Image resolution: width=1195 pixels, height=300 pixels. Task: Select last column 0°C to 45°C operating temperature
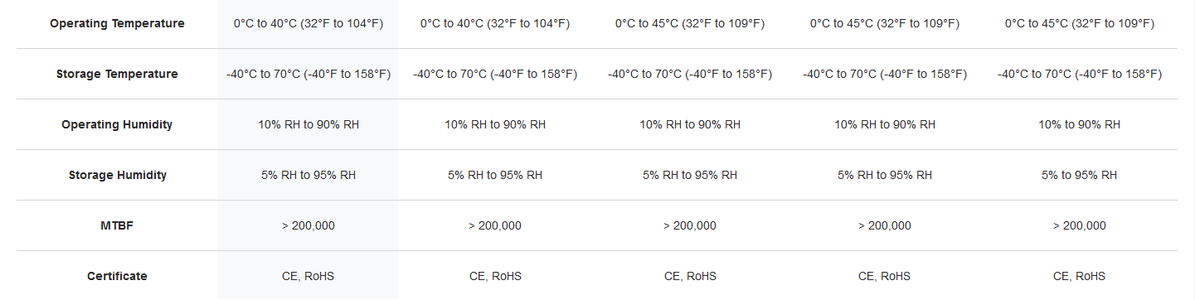pos(1080,23)
